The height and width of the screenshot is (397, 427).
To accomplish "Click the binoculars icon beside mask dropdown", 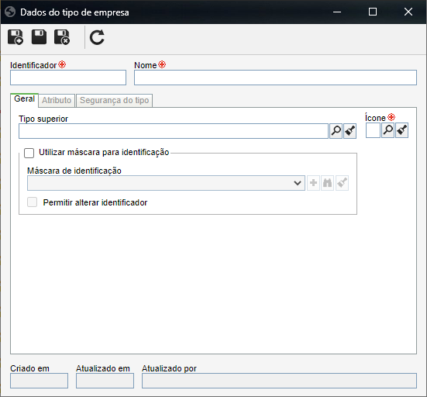I will point(327,183).
